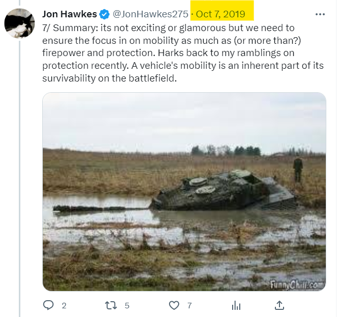337x317 pixels.
Task: Click the retweet count number 5
Action: tap(127, 306)
